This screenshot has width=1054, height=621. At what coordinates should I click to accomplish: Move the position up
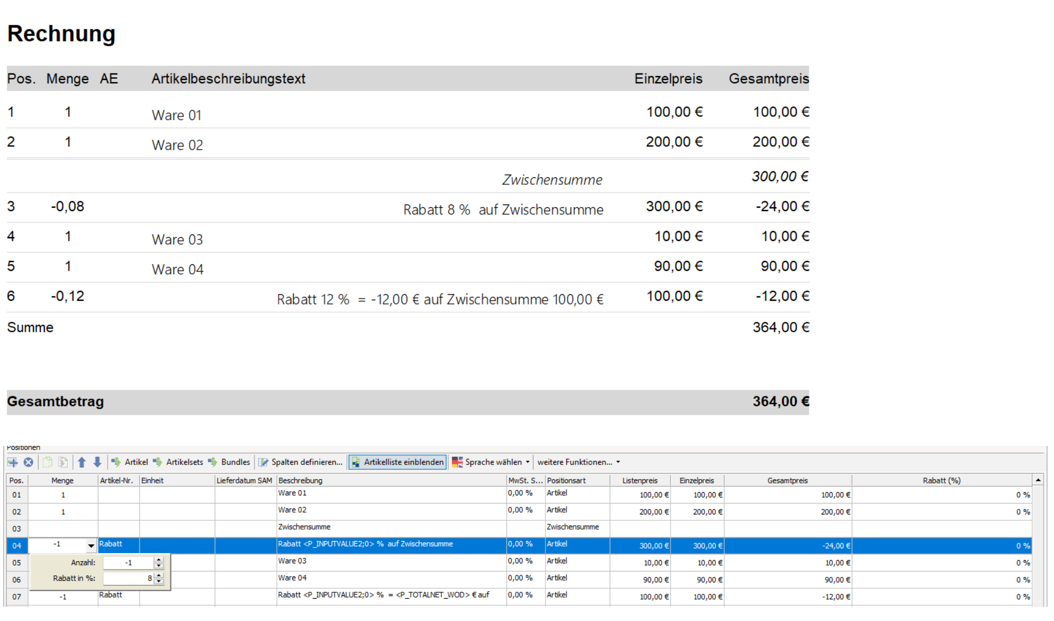click(x=82, y=462)
